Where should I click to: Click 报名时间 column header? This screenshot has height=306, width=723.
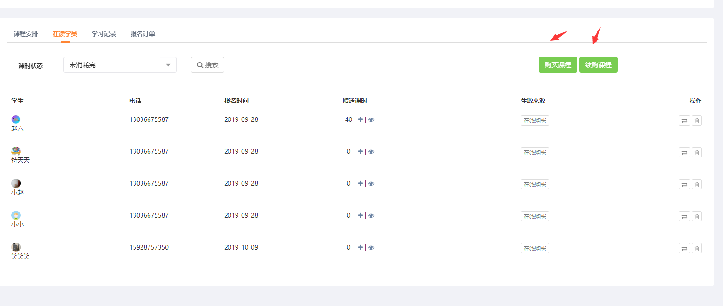click(x=236, y=101)
